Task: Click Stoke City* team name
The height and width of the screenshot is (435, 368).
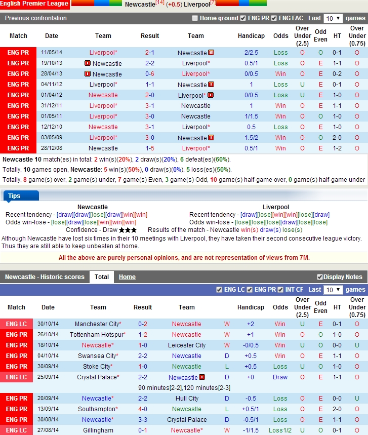Action: [x=98, y=367]
